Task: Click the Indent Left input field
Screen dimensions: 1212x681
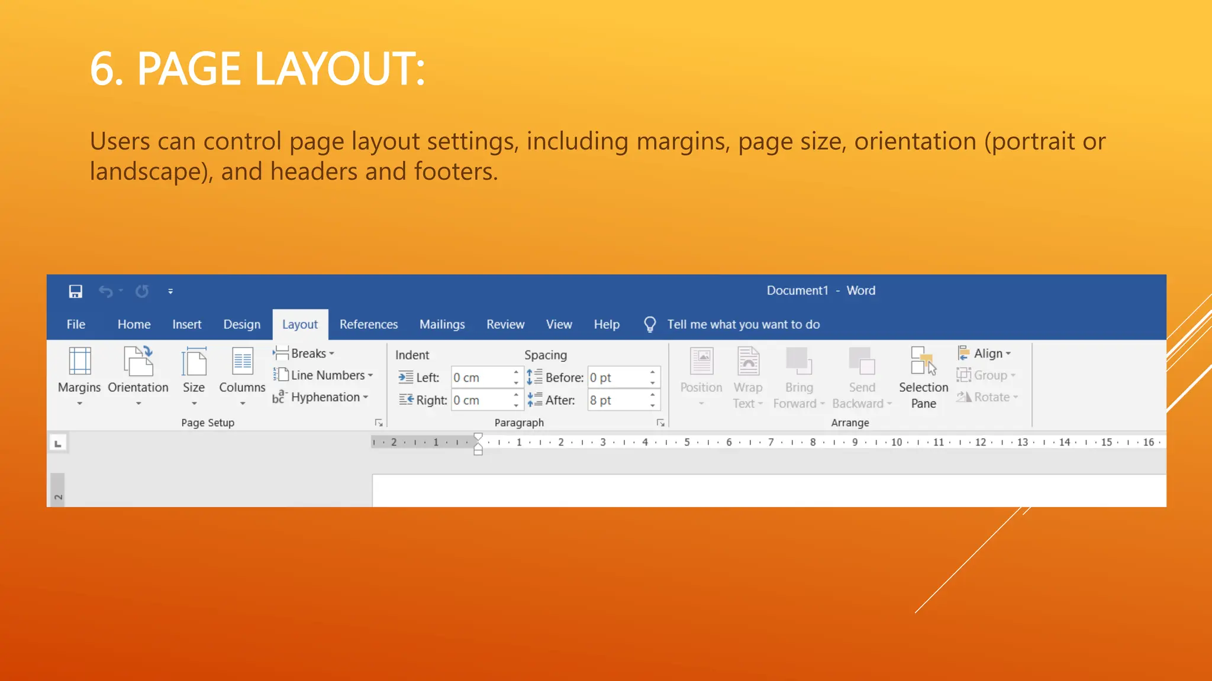Action: pyautogui.click(x=481, y=378)
